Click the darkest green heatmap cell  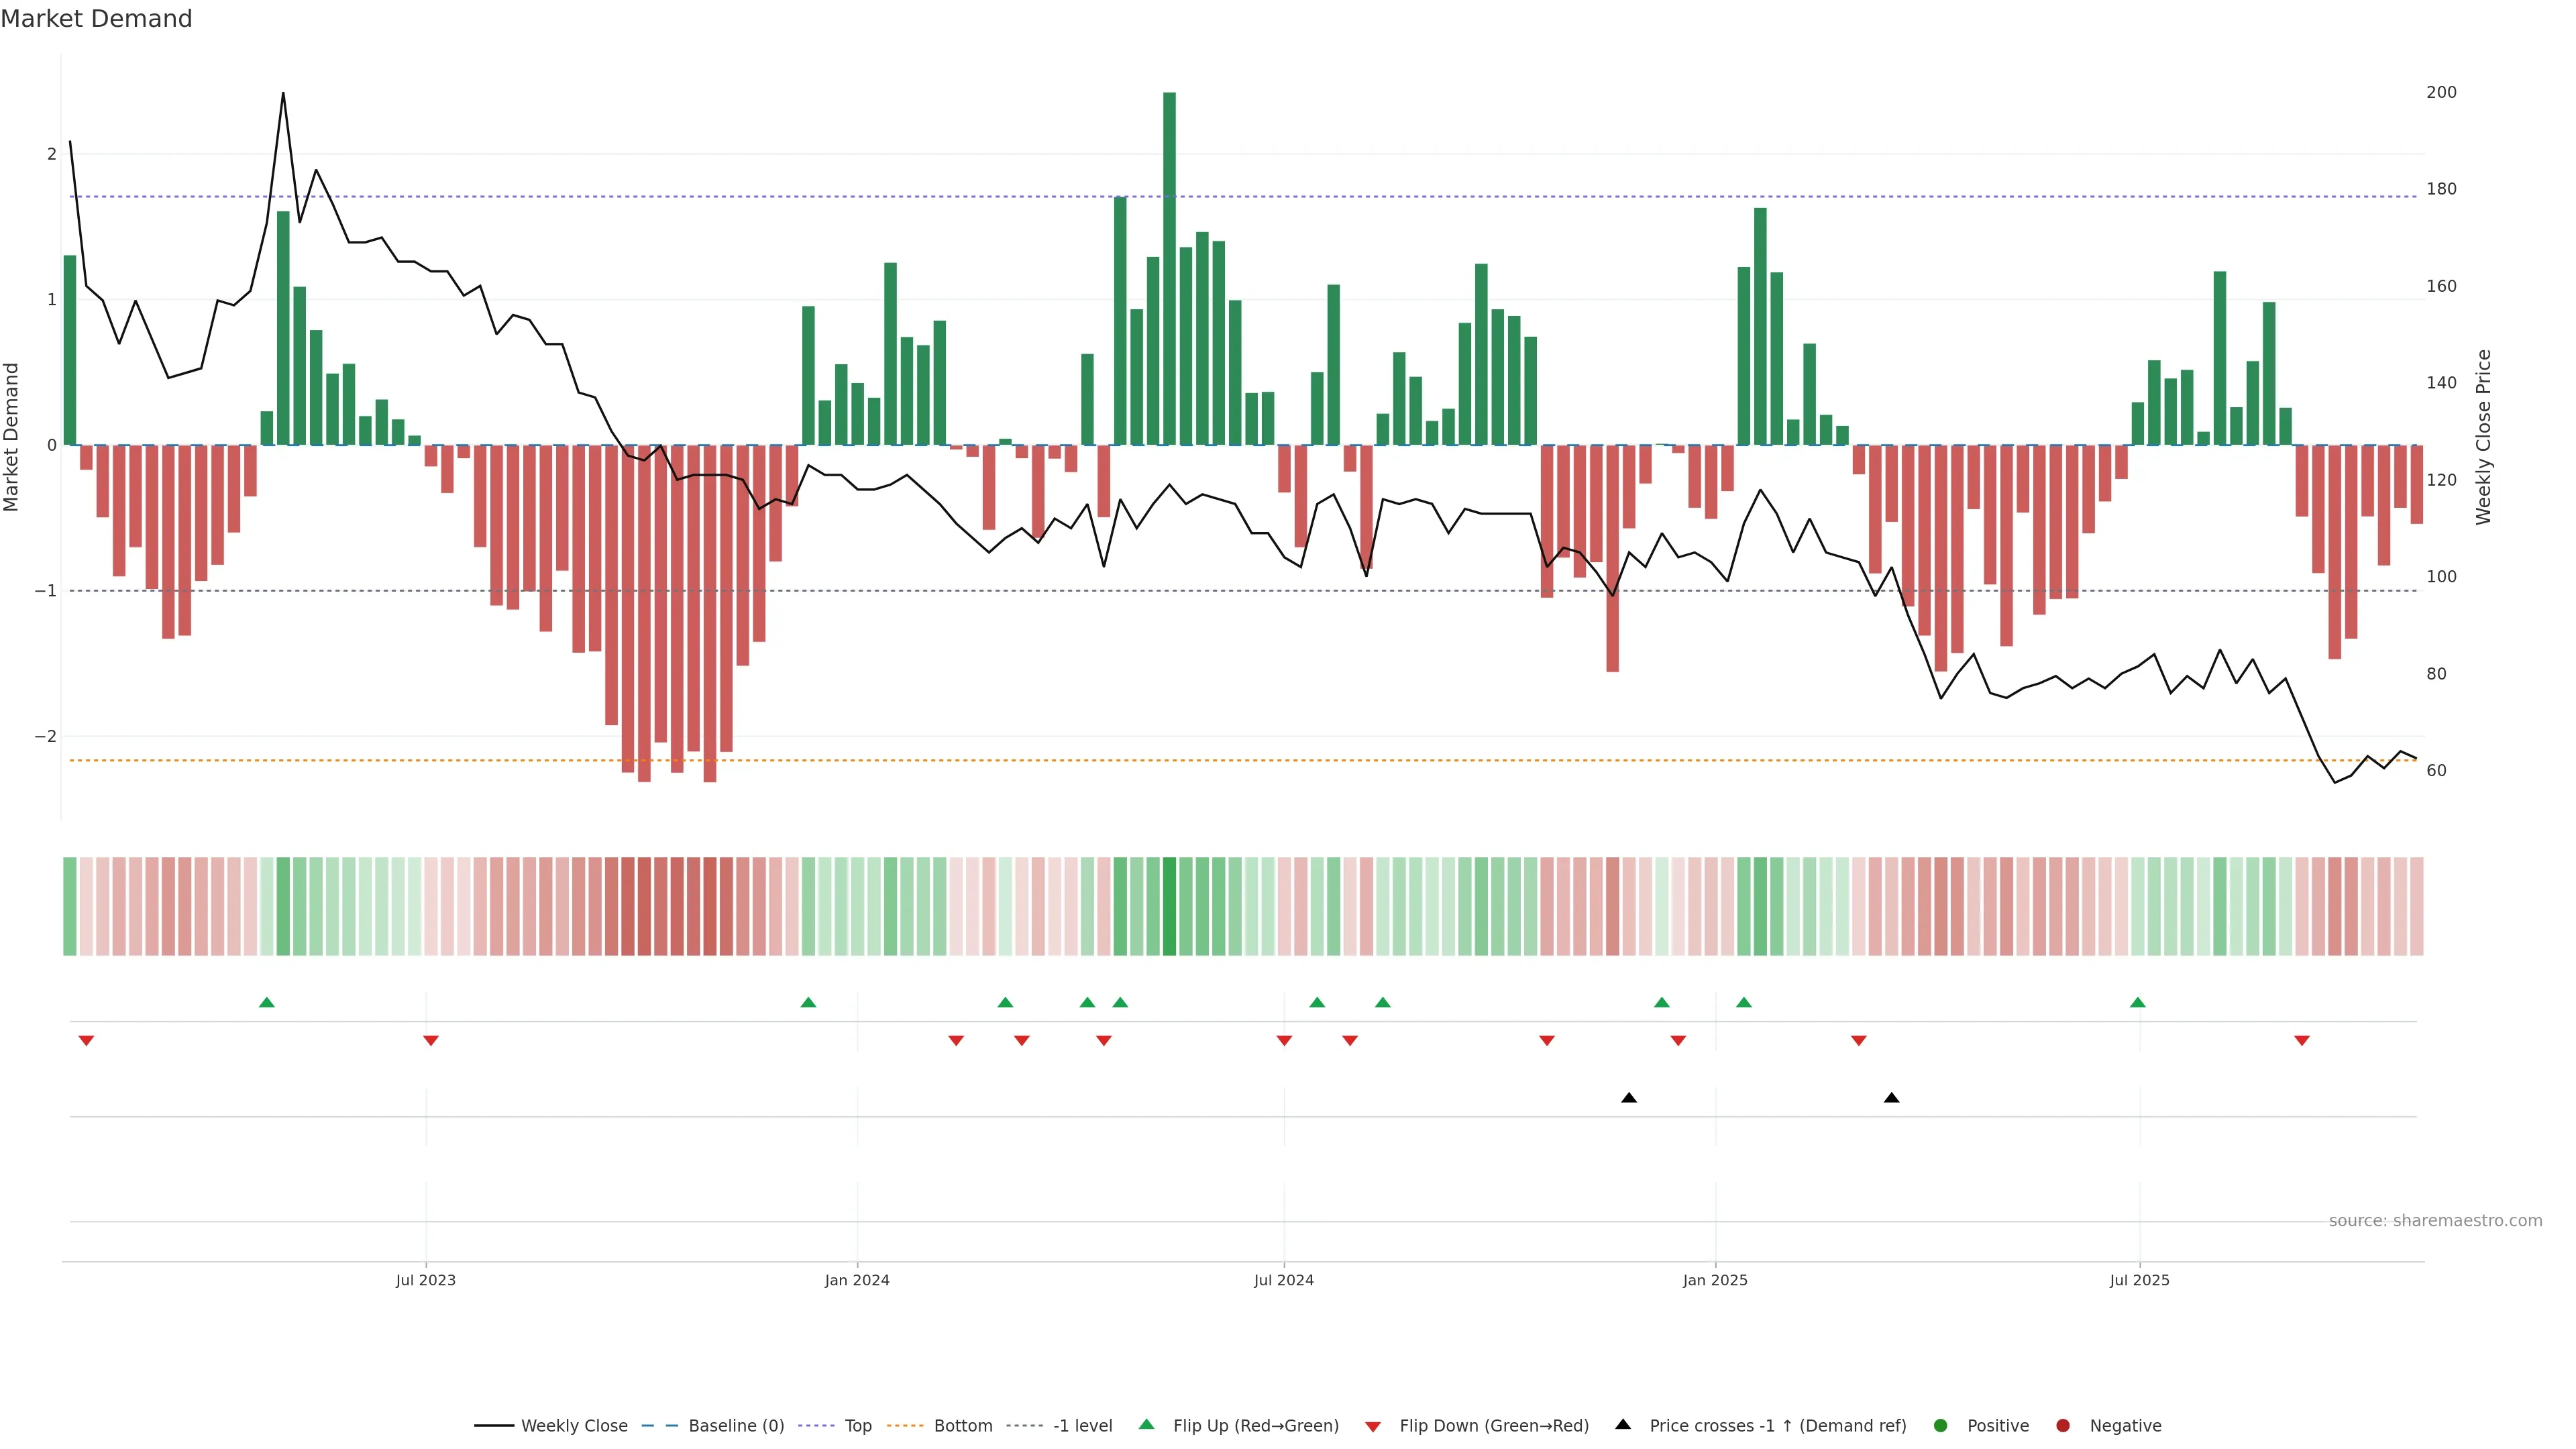tap(1169, 906)
